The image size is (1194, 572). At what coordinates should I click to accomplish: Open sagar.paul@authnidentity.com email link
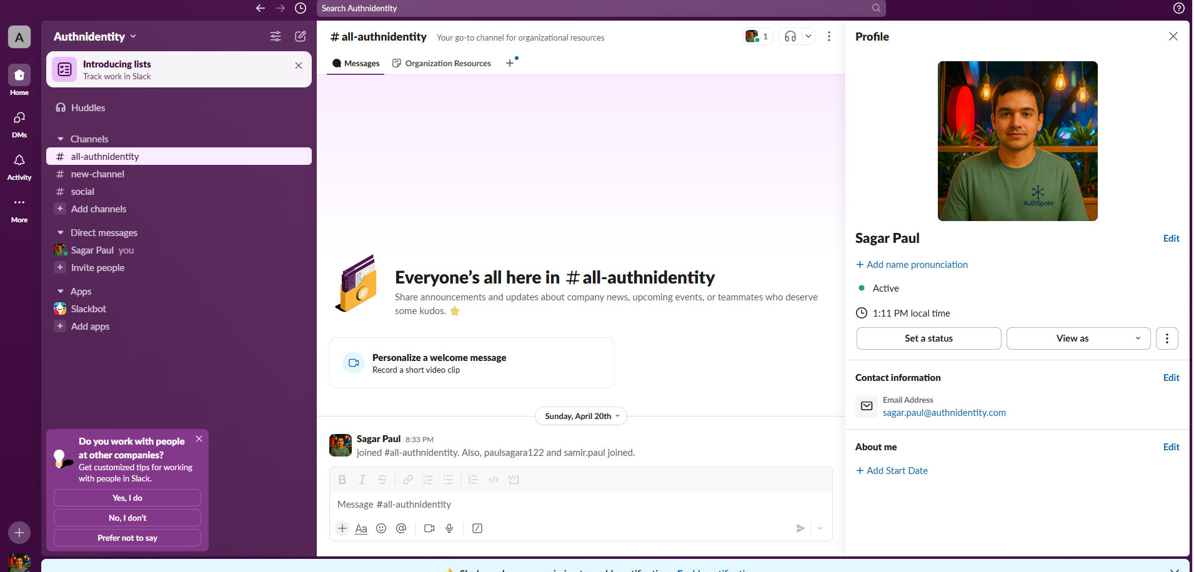pos(944,412)
